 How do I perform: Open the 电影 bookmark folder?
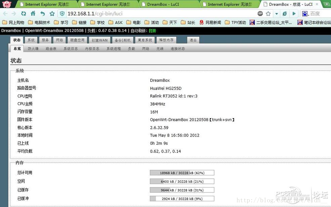pyautogui.click(x=133, y=23)
